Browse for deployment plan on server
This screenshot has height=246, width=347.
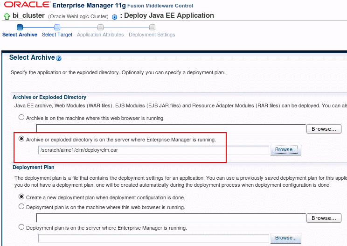pyautogui.click(x=286, y=238)
